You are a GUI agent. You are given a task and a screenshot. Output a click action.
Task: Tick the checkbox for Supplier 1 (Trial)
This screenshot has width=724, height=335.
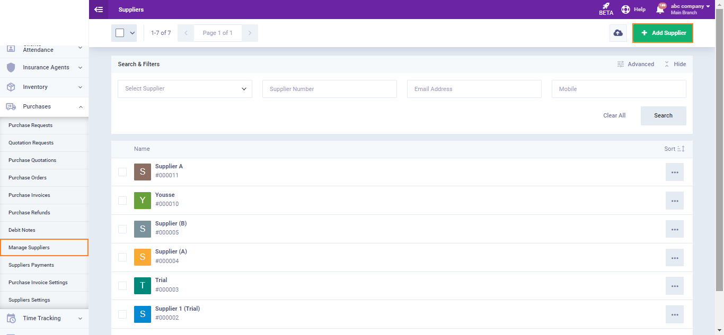click(x=122, y=314)
